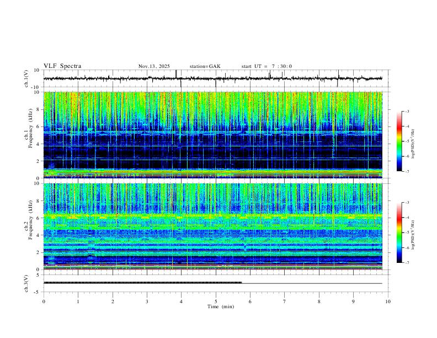Click the "VLF Spectra" plot title

click(x=62, y=66)
